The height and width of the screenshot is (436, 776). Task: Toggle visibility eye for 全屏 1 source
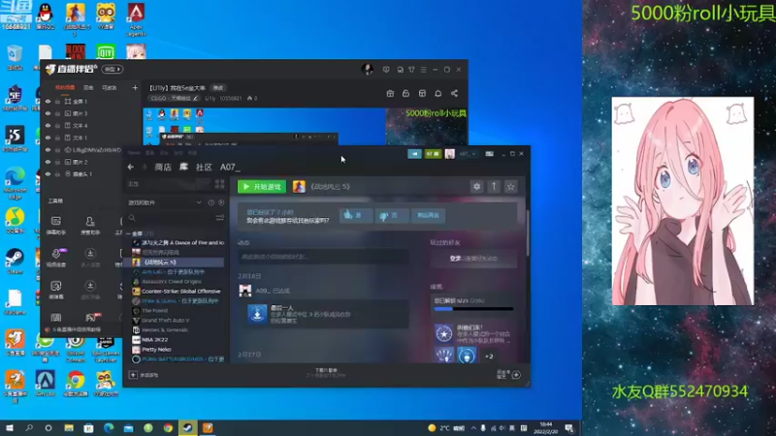(48, 102)
